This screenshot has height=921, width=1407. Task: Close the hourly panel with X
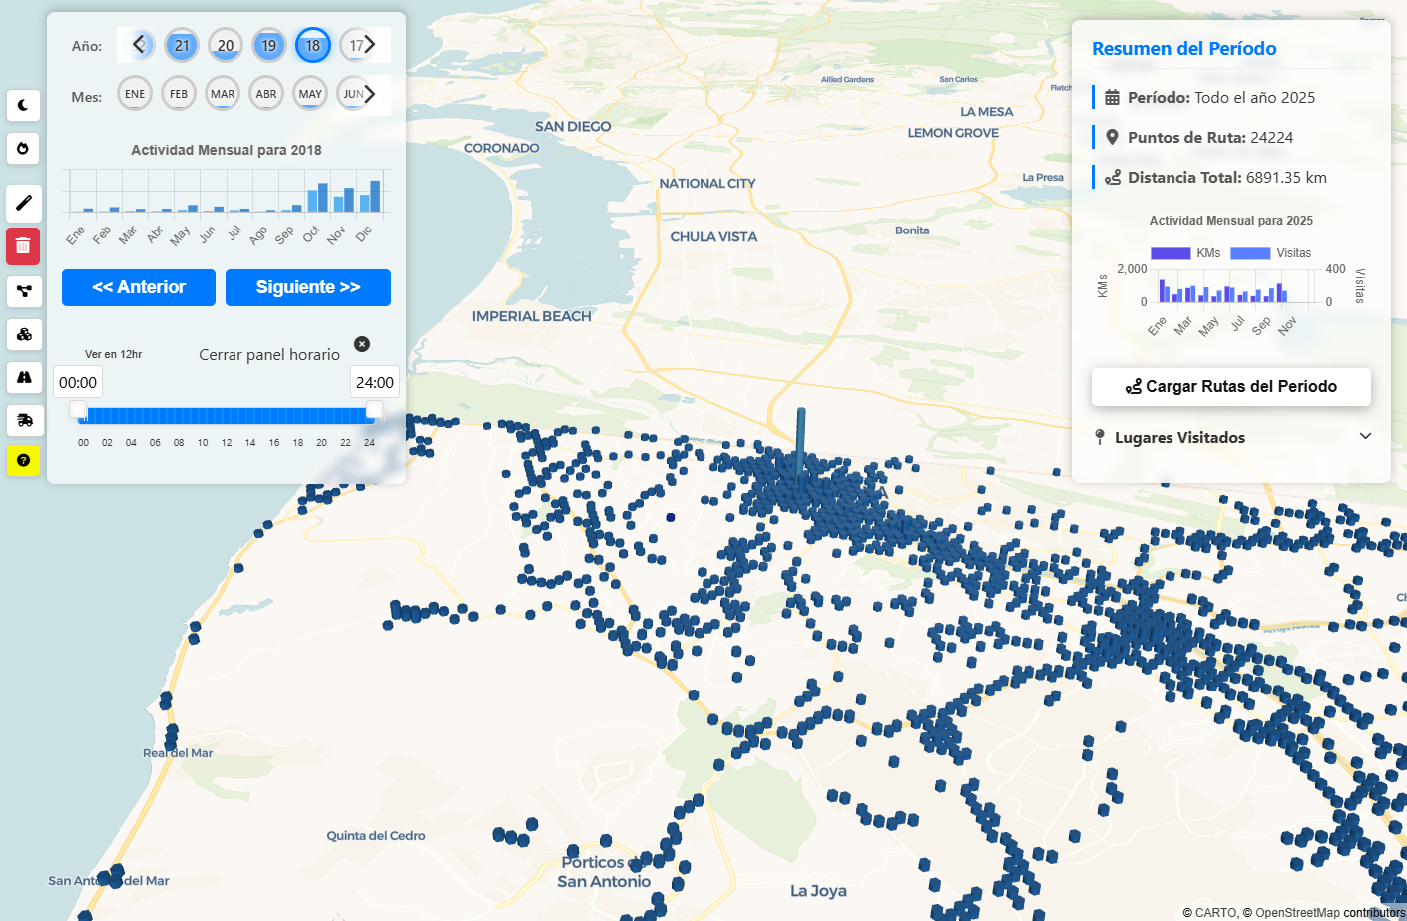click(x=362, y=344)
